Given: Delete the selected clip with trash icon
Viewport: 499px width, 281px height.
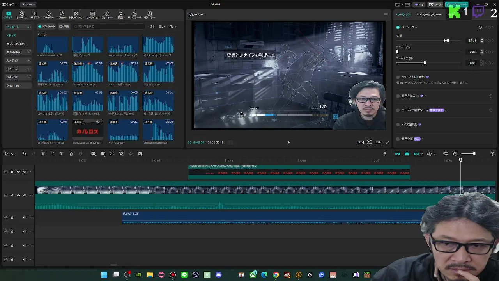Looking at the screenshot, I should (x=71, y=154).
